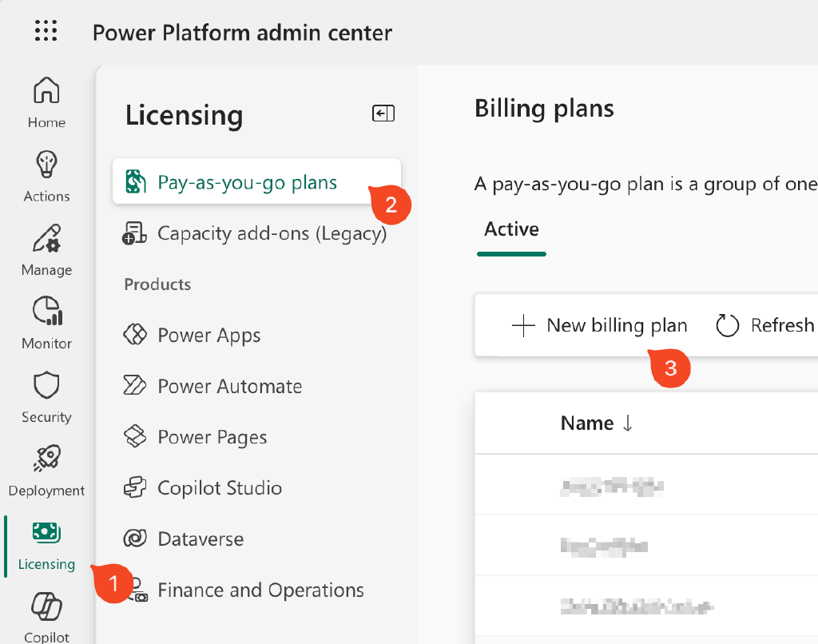Open the Deployment rocket icon

tap(46, 466)
